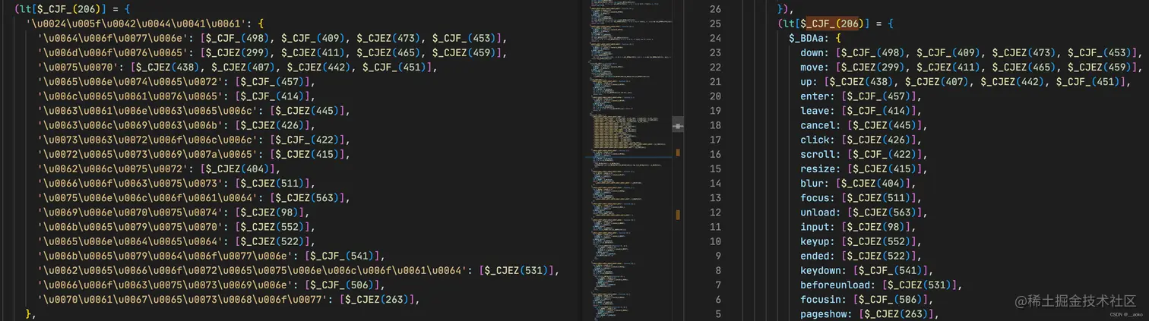The width and height of the screenshot is (1149, 321).
Task: Click the 'up:' key in decoded pane
Action: click(x=809, y=81)
